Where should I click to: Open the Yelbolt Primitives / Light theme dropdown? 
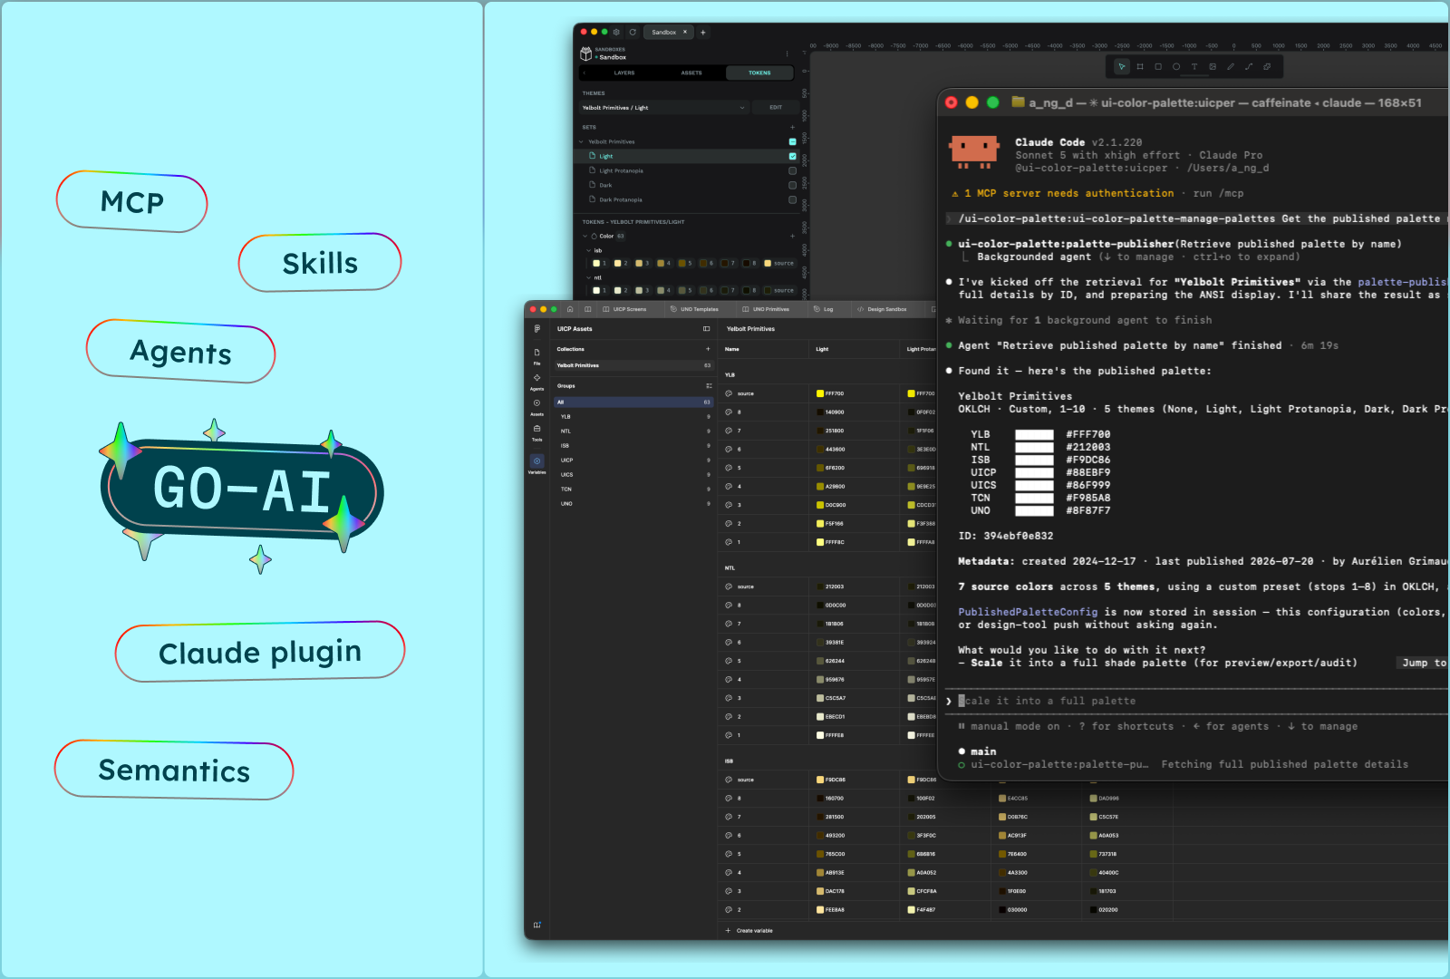[663, 107]
